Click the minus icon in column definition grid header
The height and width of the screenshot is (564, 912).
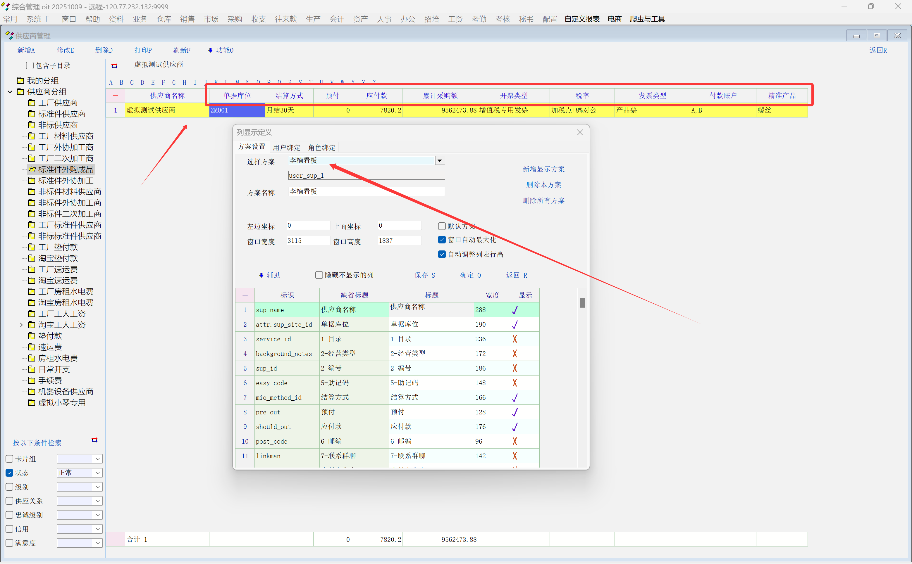(245, 295)
